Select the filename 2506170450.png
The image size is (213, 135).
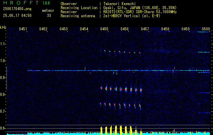click(x=17, y=9)
